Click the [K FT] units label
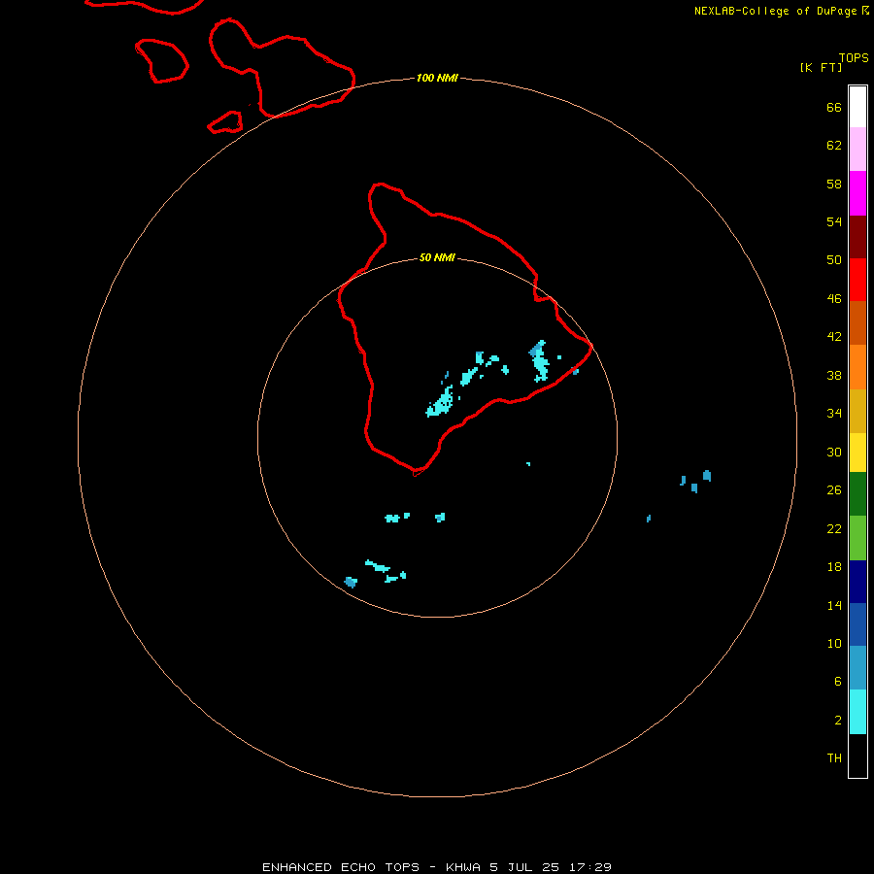874x874 pixels. [821, 67]
